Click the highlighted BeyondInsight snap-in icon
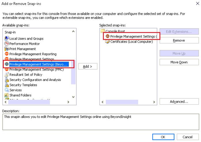The width and height of the screenshot is (201, 142). tap(7, 64)
